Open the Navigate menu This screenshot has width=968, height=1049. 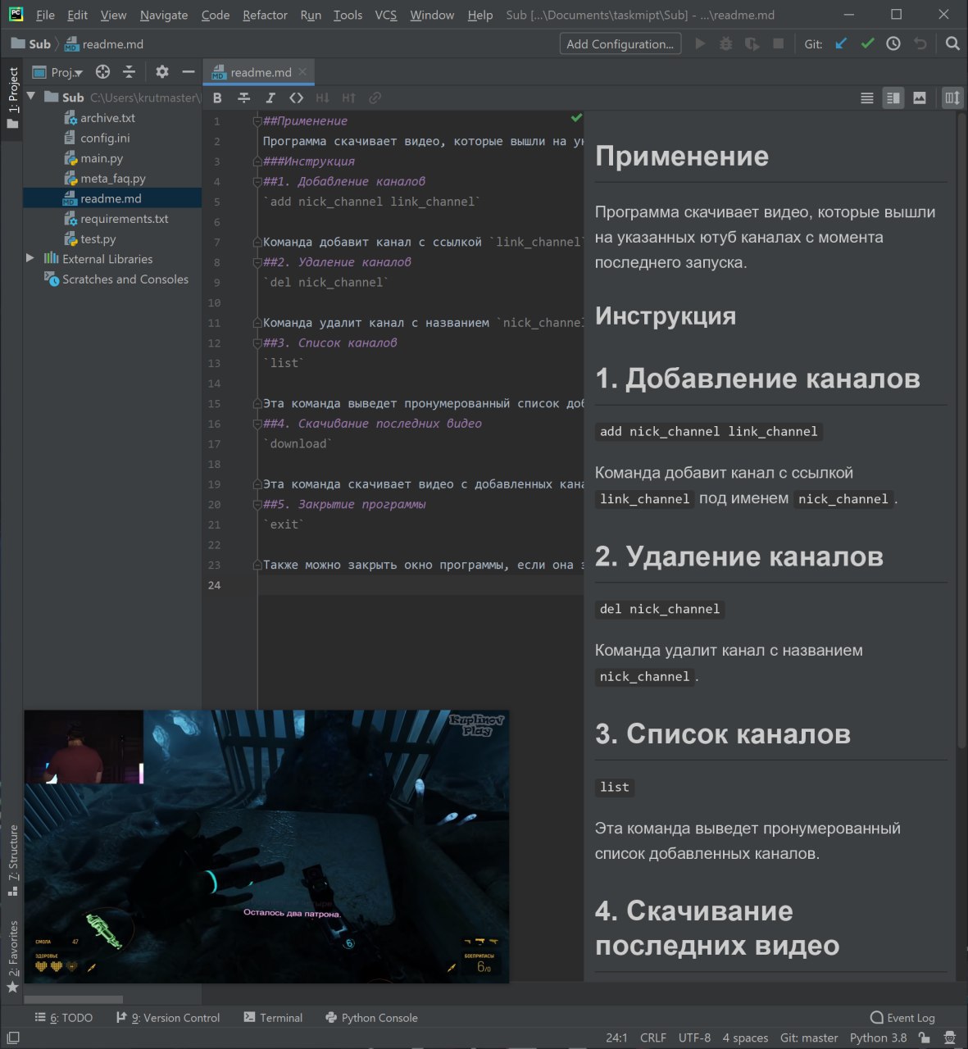[164, 15]
